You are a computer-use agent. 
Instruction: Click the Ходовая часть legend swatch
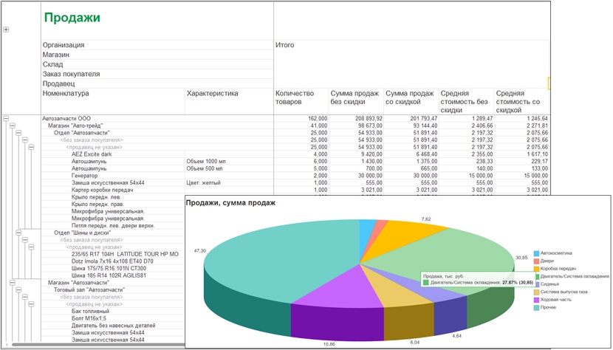[536, 300]
